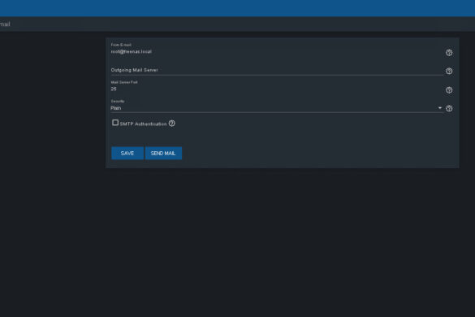Click the Email breadcrumb in the top bar
475x317 pixels.
pyautogui.click(x=5, y=24)
